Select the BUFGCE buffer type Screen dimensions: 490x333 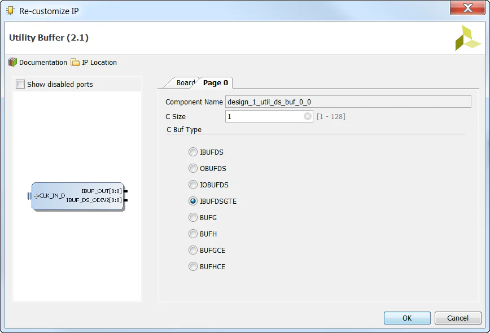(x=193, y=250)
